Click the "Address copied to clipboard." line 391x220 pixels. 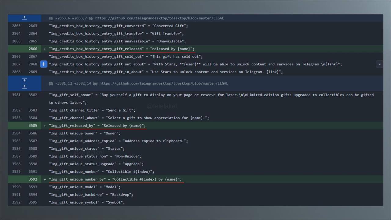click(x=119, y=141)
